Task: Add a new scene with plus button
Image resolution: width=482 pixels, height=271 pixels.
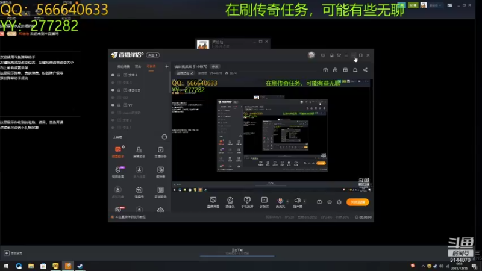Action: [x=167, y=66]
